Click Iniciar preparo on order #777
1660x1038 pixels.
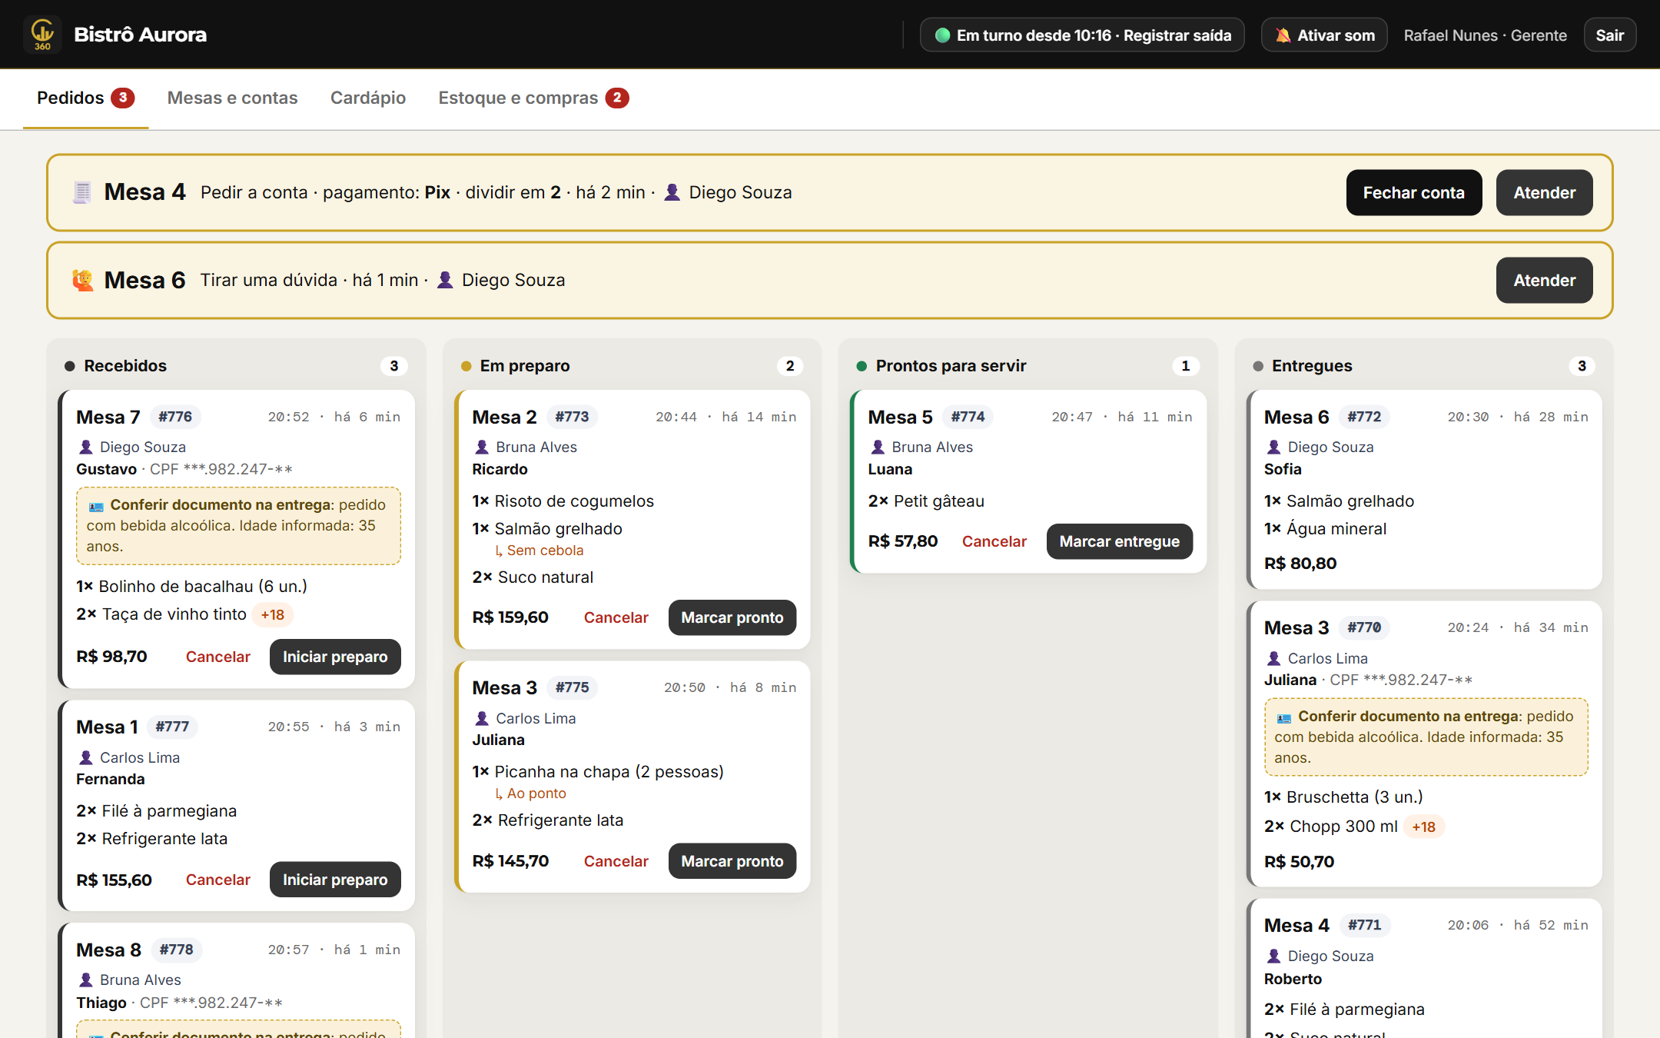334,880
